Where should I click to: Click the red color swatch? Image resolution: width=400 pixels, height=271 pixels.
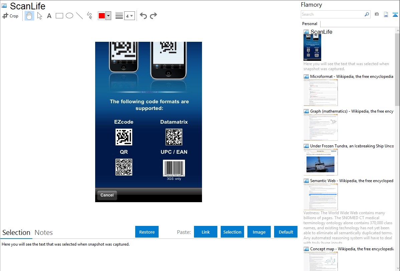coord(102,16)
